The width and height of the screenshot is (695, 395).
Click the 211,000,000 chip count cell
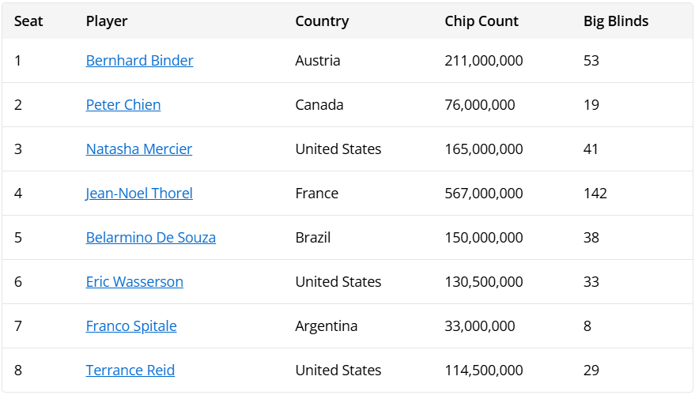point(484,61)
